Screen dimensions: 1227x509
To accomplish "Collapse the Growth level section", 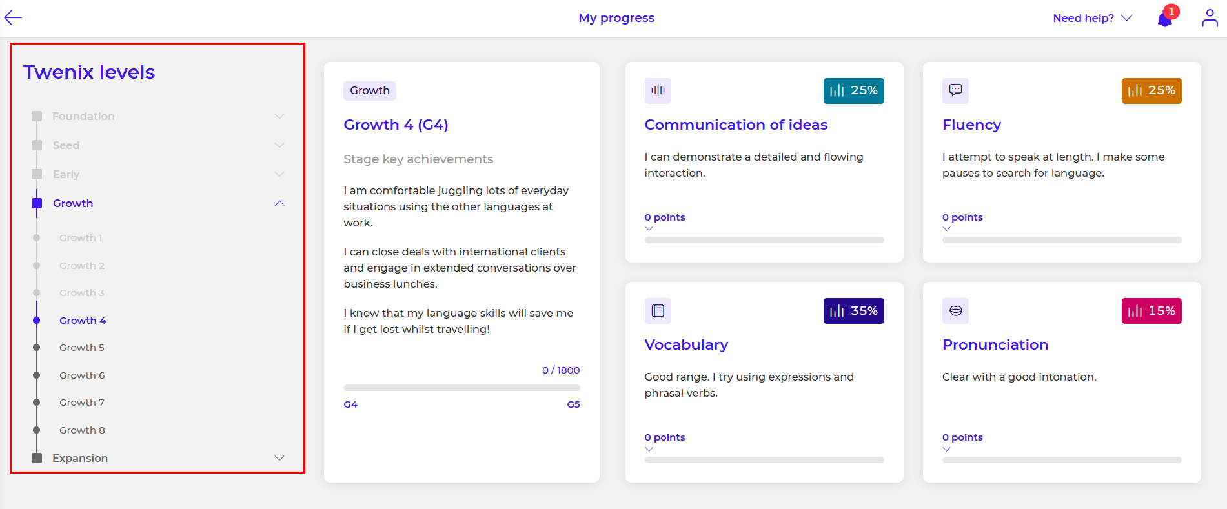I will click(279, 203).
